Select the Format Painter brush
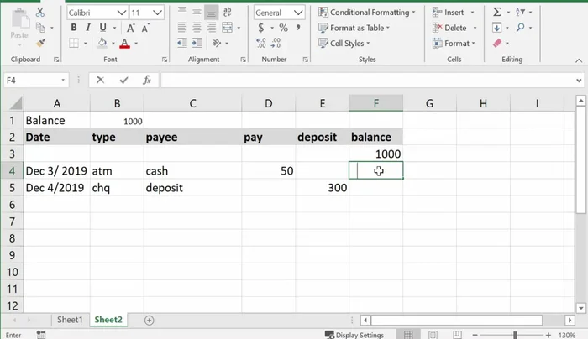This screenshot has width=588, height=339. click(42, 43)
